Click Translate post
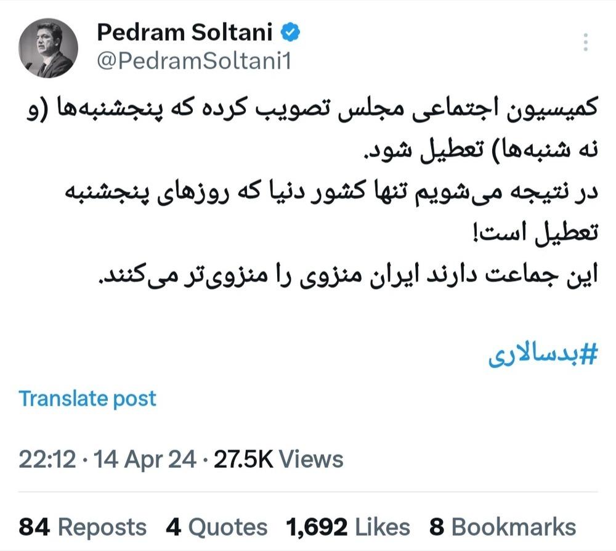Screen dimensions: 616x551 pos(87,399)
